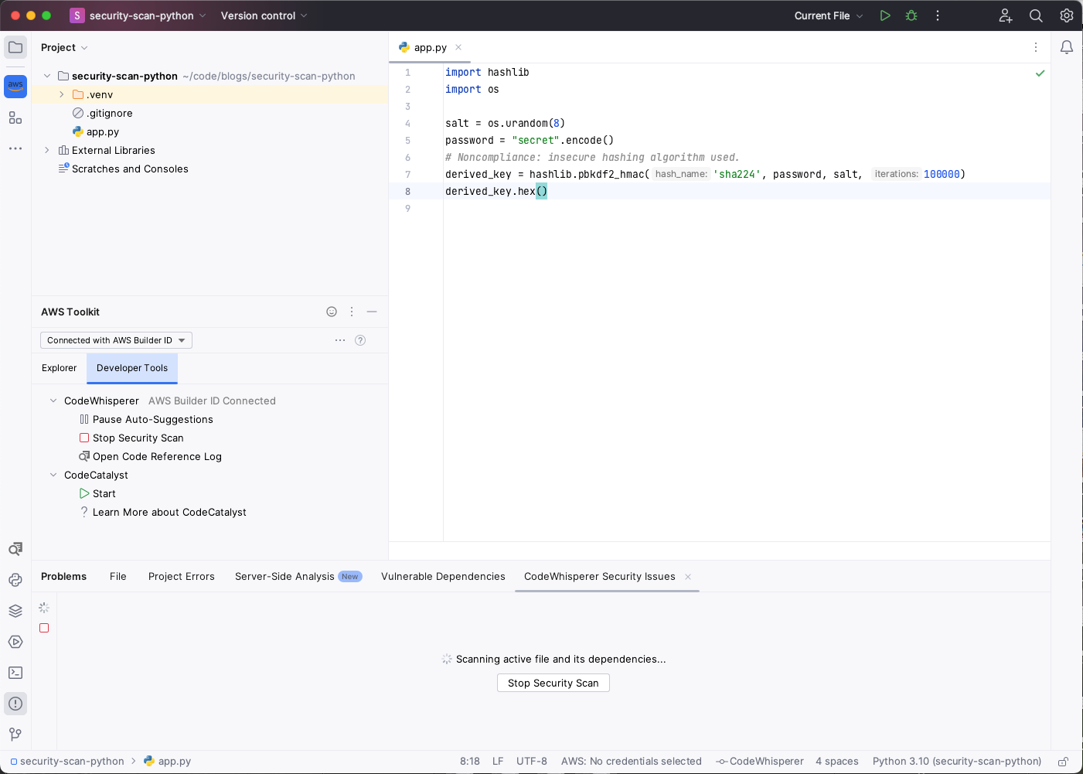
Task: Open the AWS Toolkit sidebar icon
Action: (15, 87)
